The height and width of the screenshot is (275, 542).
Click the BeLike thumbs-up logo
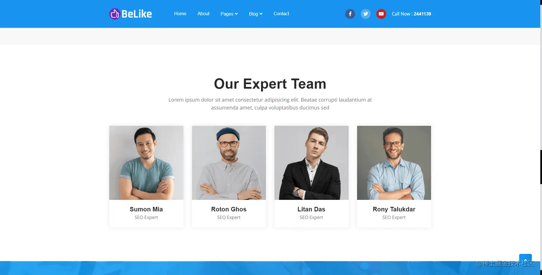click(x=130, y=14)
